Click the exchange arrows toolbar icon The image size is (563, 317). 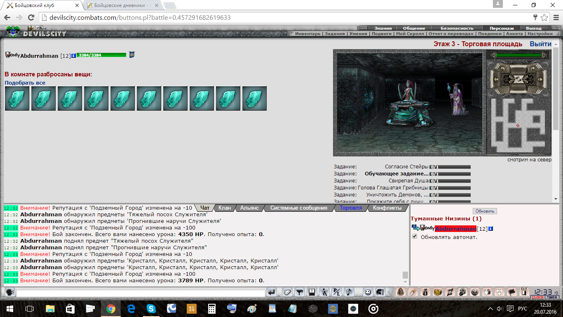click(450, 292)
